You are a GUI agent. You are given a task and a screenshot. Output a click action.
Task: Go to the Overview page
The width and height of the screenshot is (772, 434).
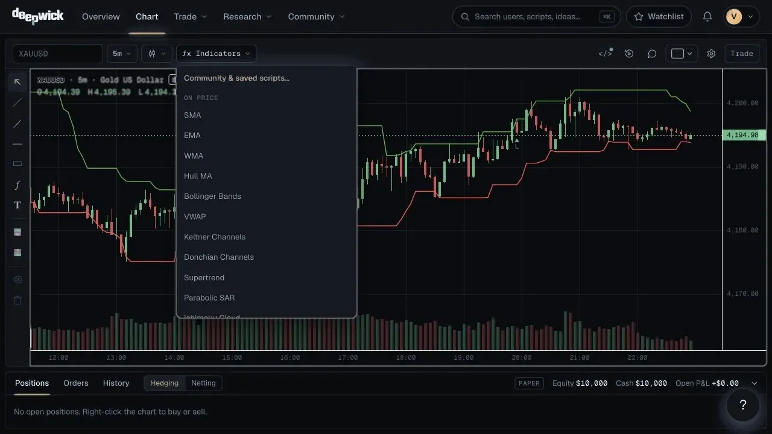point(101,17)
